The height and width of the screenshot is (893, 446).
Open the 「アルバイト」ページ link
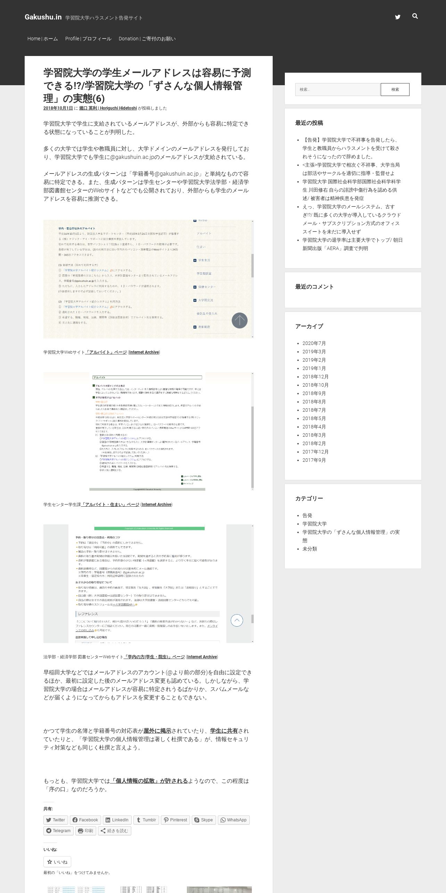coord(106,352)
